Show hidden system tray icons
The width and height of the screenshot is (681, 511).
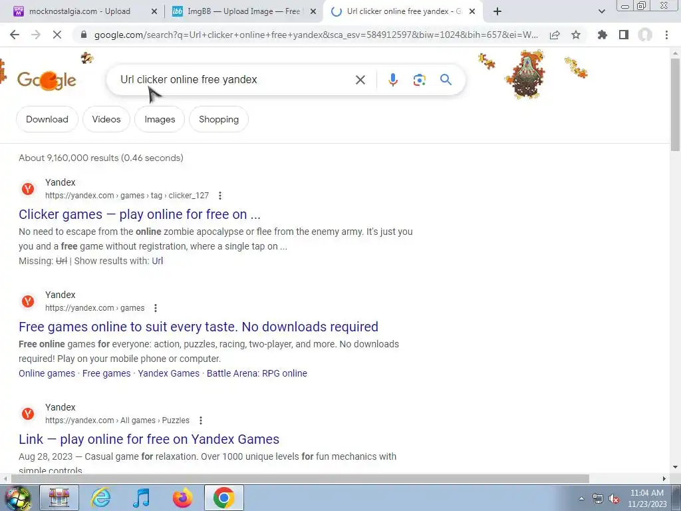pyautogui.click(x=581, y=498)
